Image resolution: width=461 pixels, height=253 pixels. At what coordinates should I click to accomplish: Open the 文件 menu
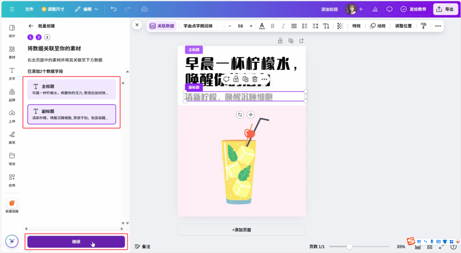tap(29, 9)
